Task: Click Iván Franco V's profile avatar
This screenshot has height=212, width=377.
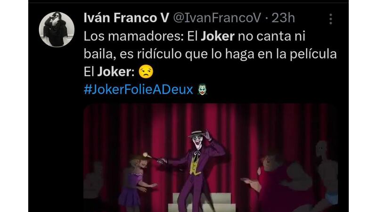Action: (x=57, y=29)
